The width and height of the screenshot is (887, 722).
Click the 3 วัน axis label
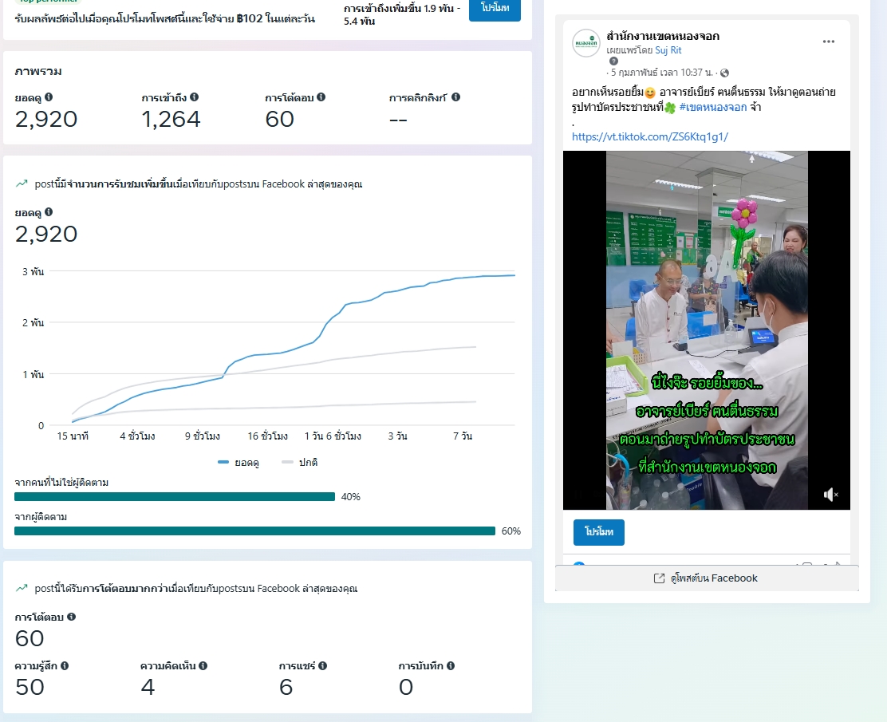click(x=398, y=436)
